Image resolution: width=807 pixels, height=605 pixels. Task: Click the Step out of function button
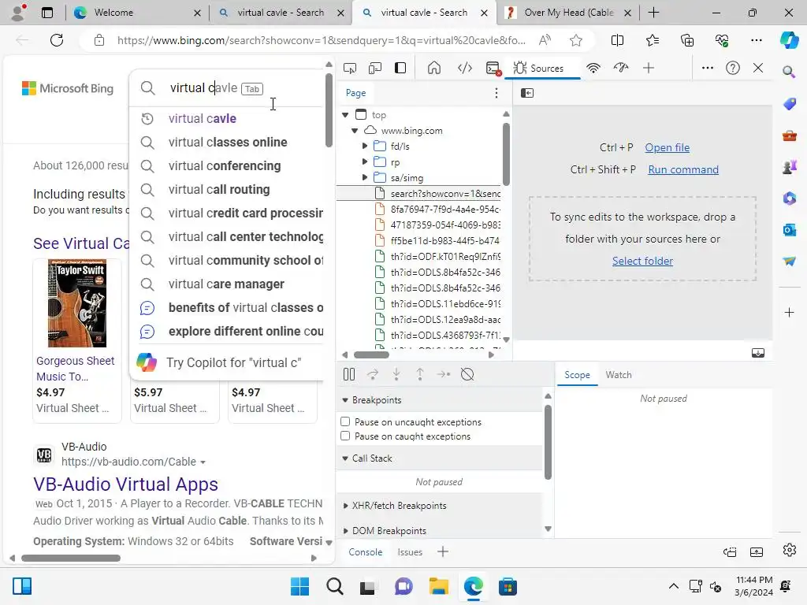click(420, 374)
